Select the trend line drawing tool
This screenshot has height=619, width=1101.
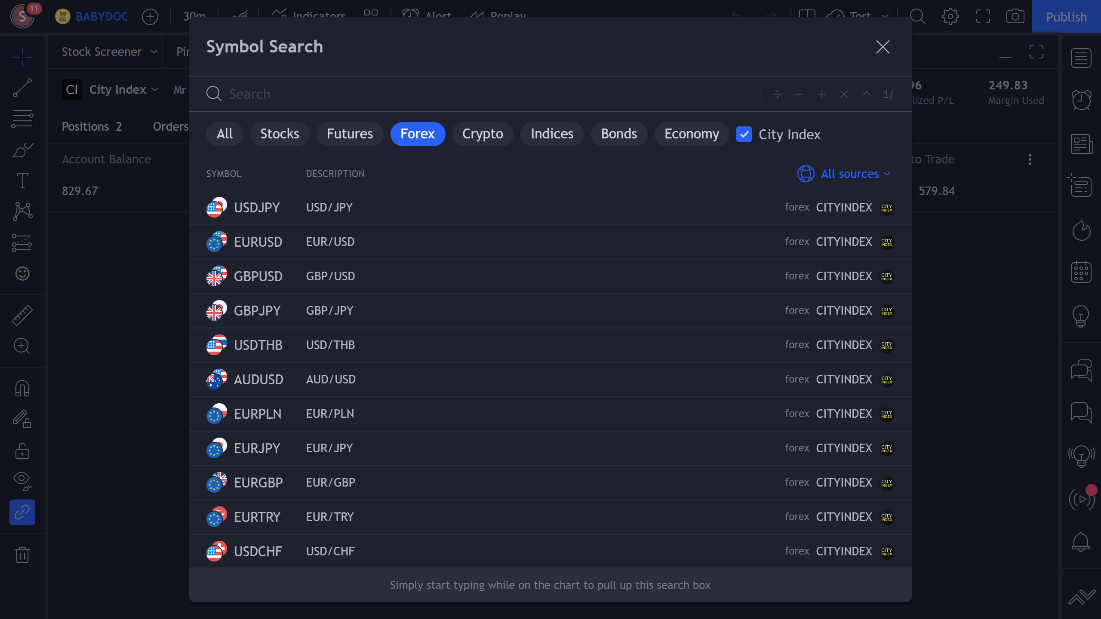pyautogui.click(x=22, y=88)
